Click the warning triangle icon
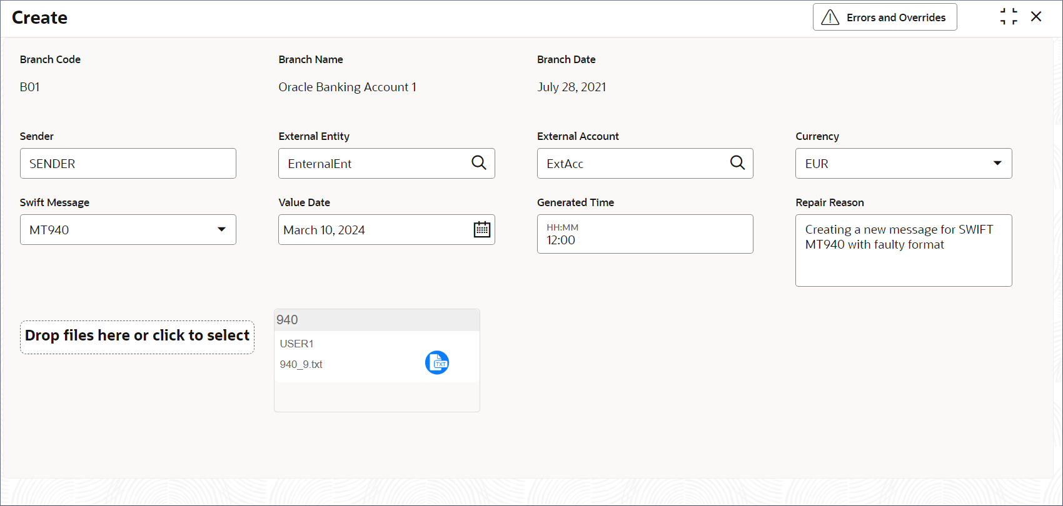Image resolution: width=1063 pixels, height=506 pixels. [x=830, y=17]
